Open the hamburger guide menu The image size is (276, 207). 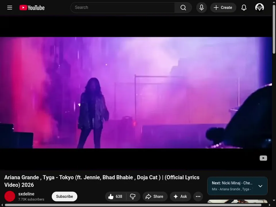(10, 7)
